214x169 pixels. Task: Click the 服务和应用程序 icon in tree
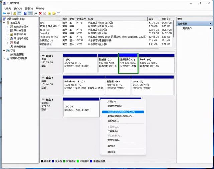pos(8,58)
